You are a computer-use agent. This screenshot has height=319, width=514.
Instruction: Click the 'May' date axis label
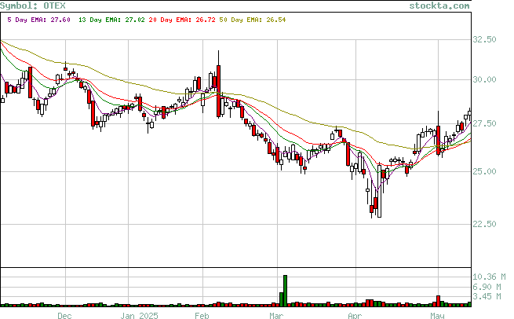click(437, 315)
